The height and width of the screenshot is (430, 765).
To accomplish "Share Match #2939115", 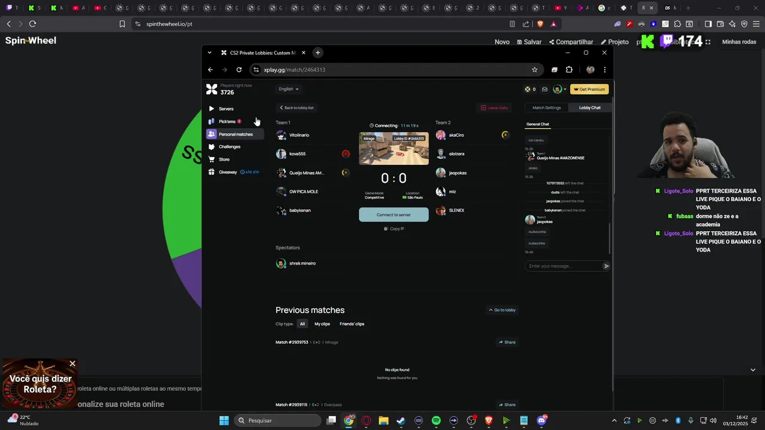I will click(507, 405).
